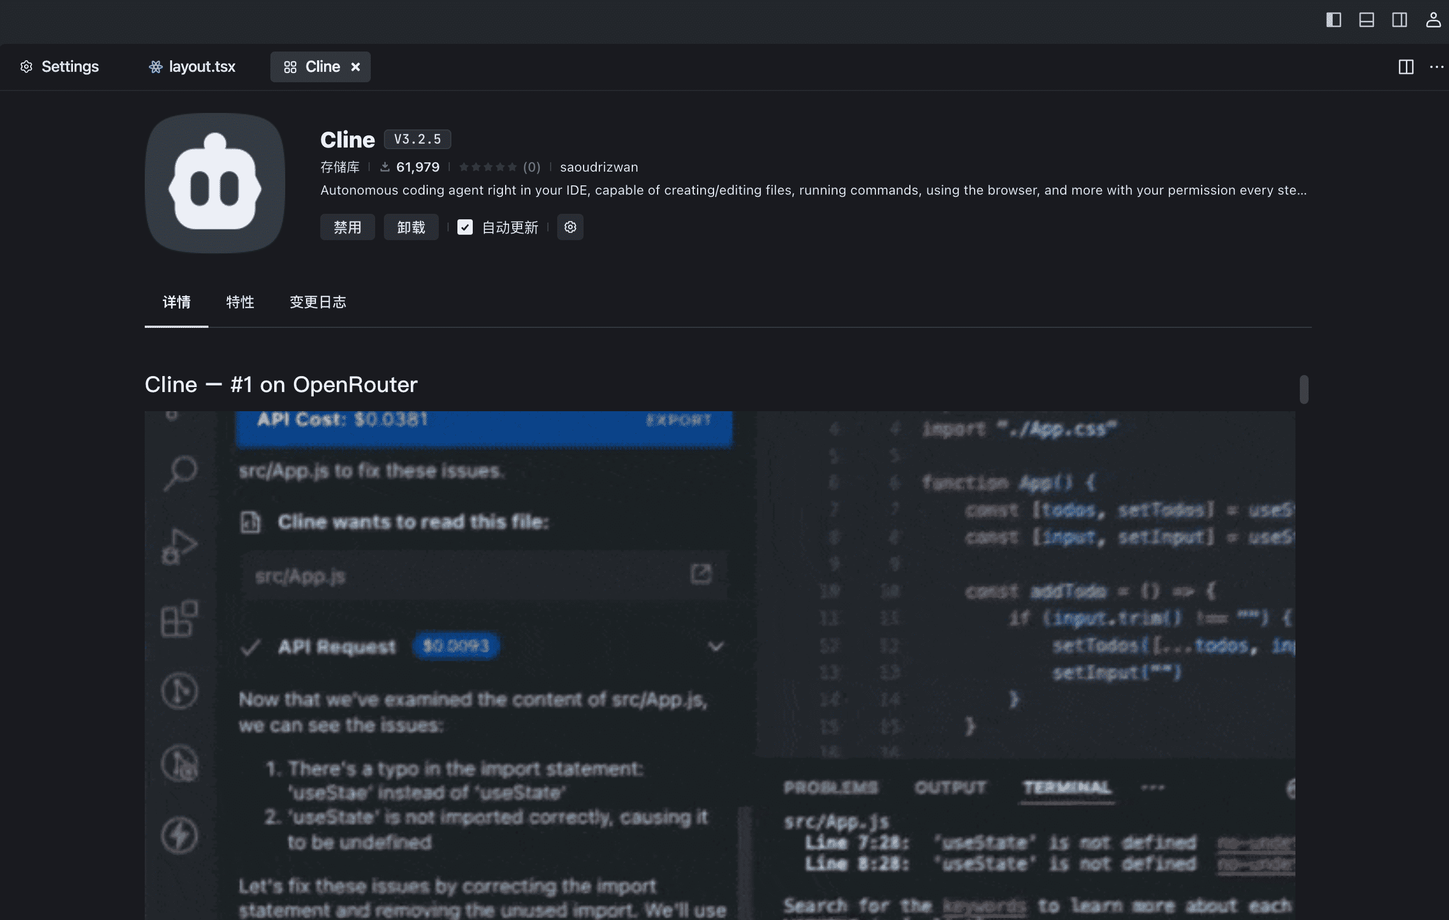Click the star rating (0)
This screenshot has width=1449, height=920.
[x=500, y=167]
